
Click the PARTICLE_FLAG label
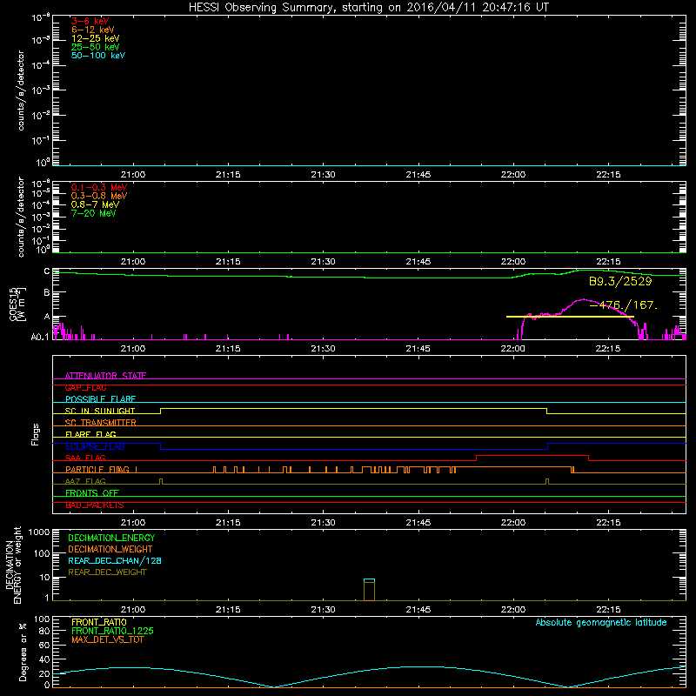coord(97,469)
